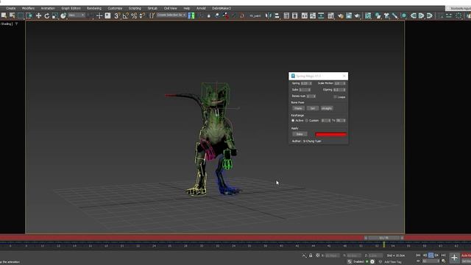Click the Mirror tool icon
Screen dimensions: 471x265
pos(269,15)
